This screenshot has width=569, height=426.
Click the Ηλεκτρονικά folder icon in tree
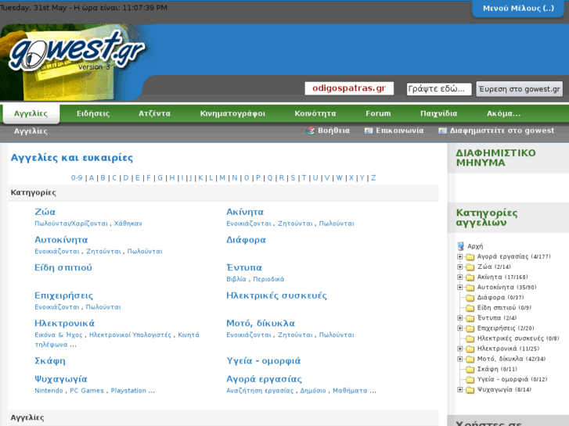pos(470,349)
